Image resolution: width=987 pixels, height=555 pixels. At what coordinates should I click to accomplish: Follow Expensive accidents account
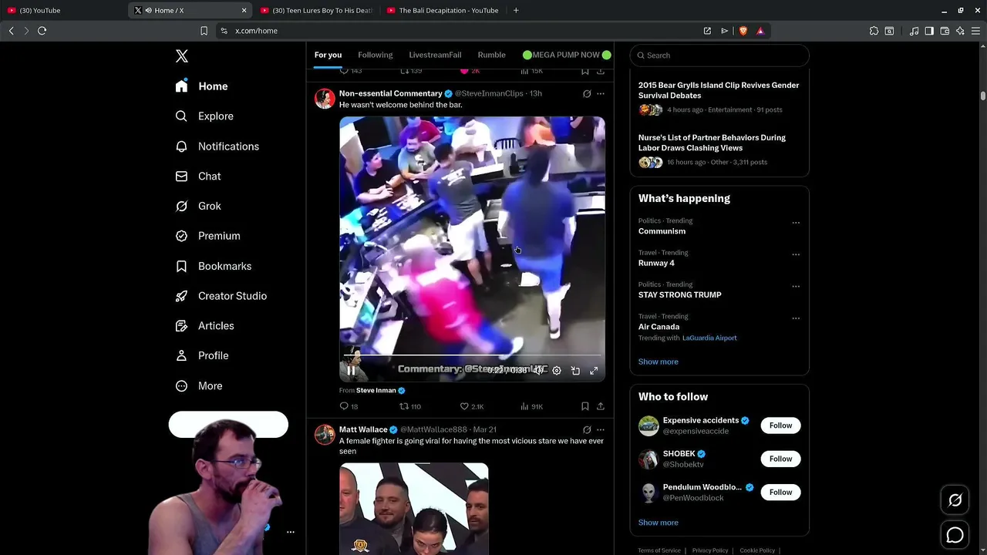[x=780, y=425]
